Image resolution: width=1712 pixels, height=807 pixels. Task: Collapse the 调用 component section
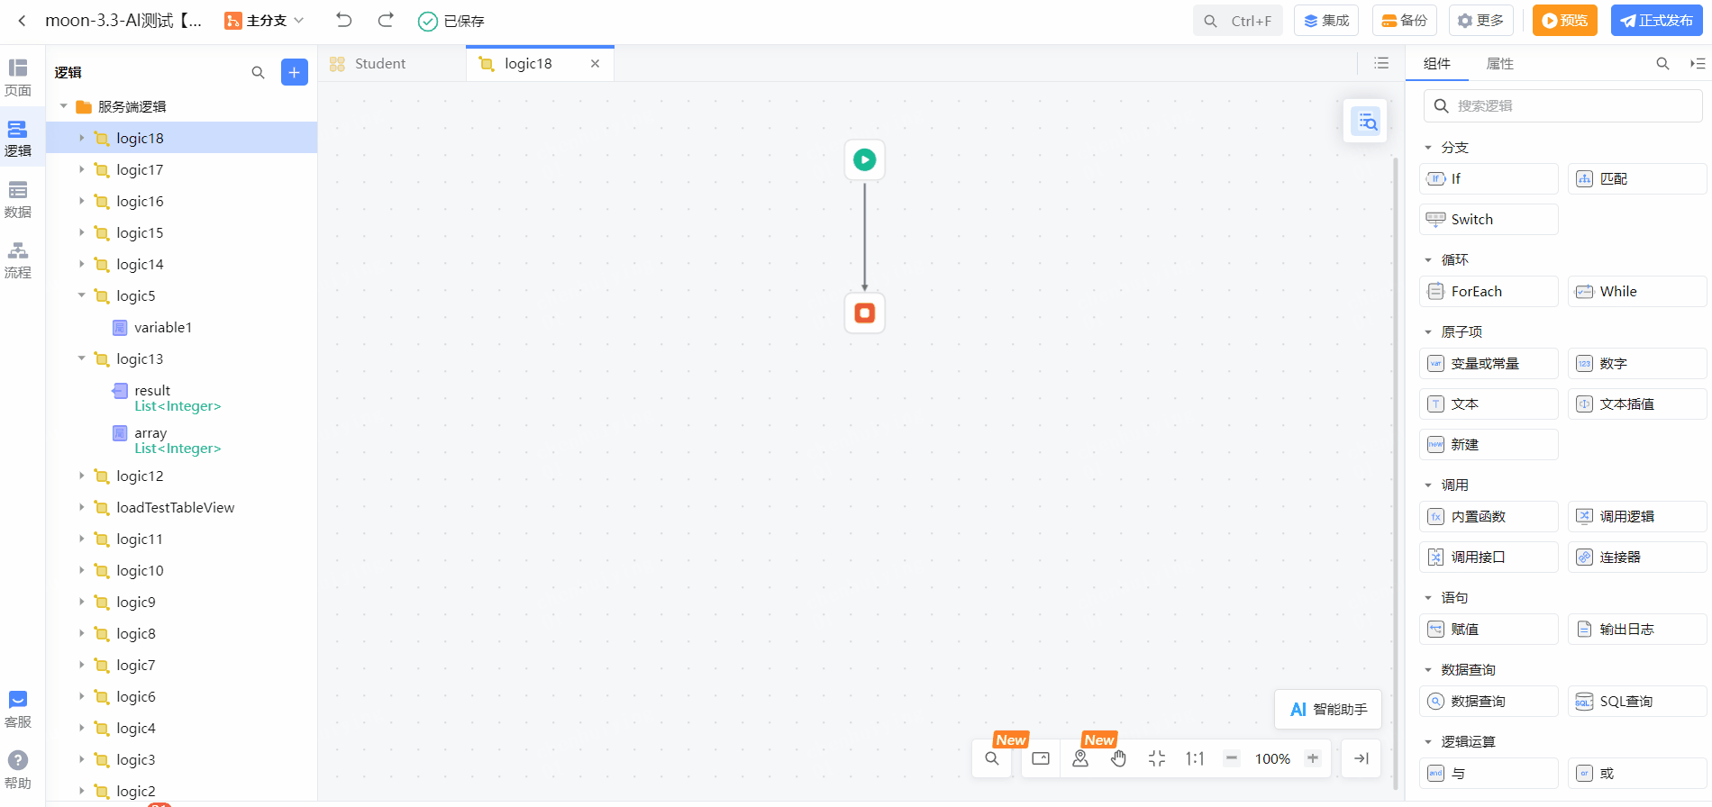tap(1428, 485)
